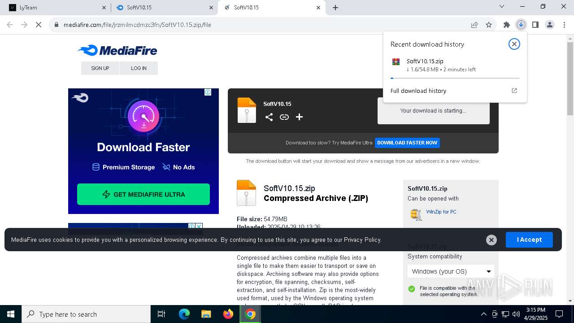Open the WinZip for PC link
The image size is (574, 323).
[x=441, y=212]
